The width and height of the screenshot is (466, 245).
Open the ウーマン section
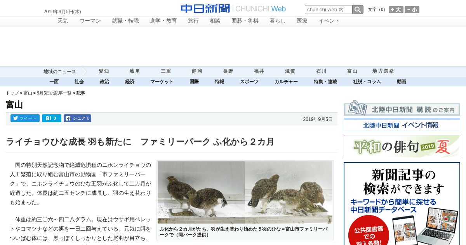pos(90,21)
